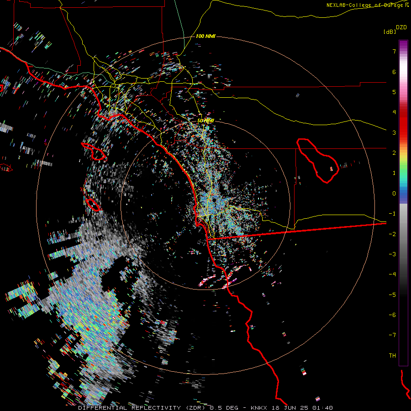
Task: Click the DIFFERENTIAL REFLECTIVITY (ZDR) title text
Action: [x=142, y=408]
